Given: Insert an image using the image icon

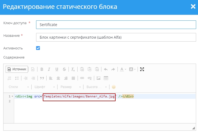Looking at the screenshot, I should click(98, 78).
